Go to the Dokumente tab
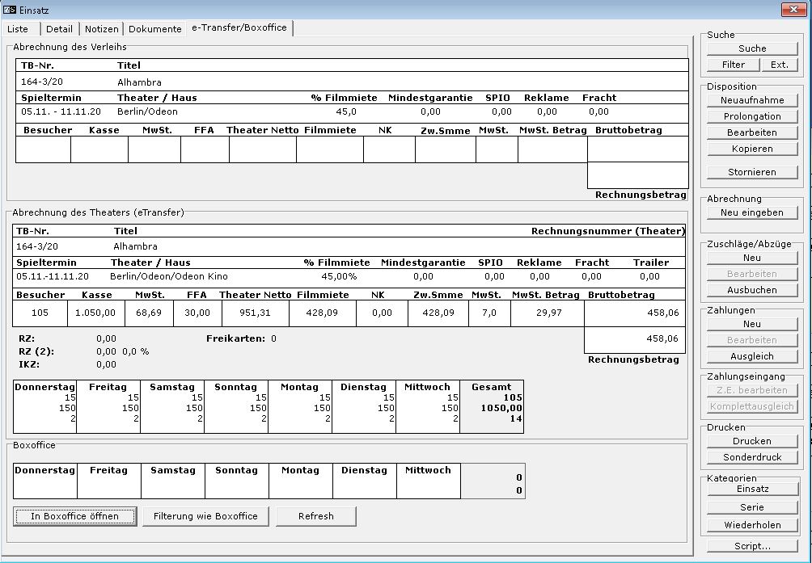This screenshot has height=563, width=812. 154,29
